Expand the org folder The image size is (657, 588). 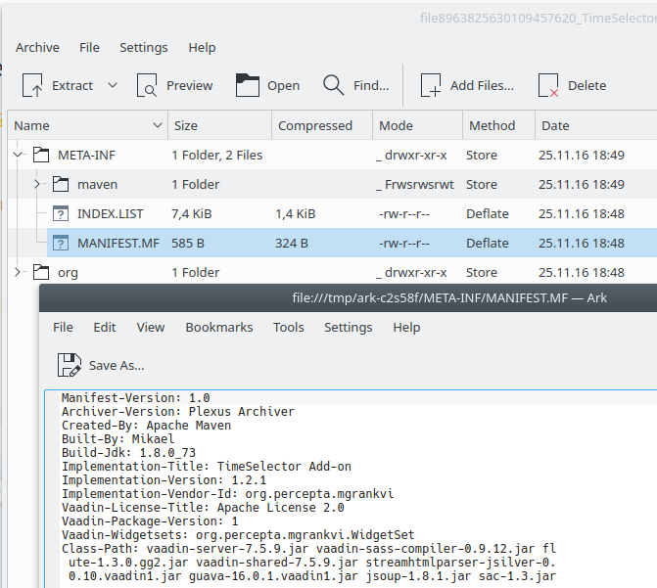(x=18, y=272)
